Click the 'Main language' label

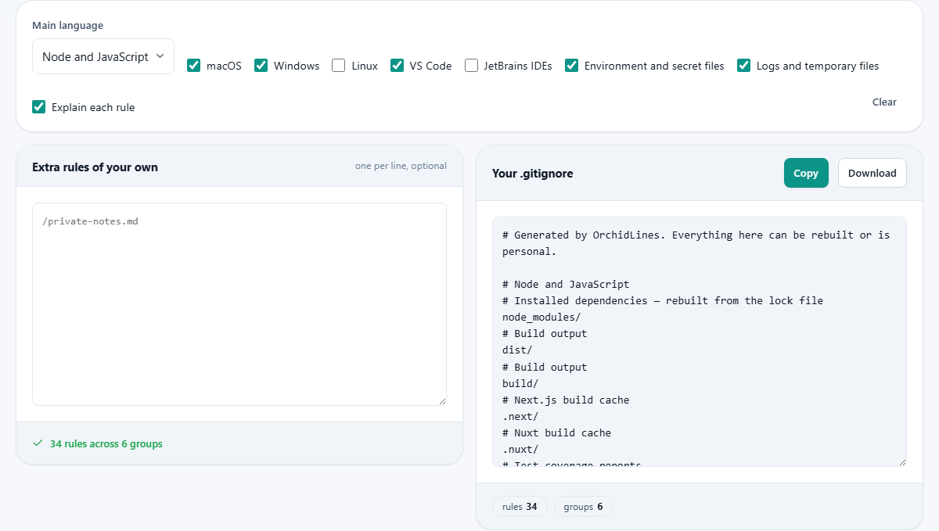pyautogui.click(x=67, y=26)
